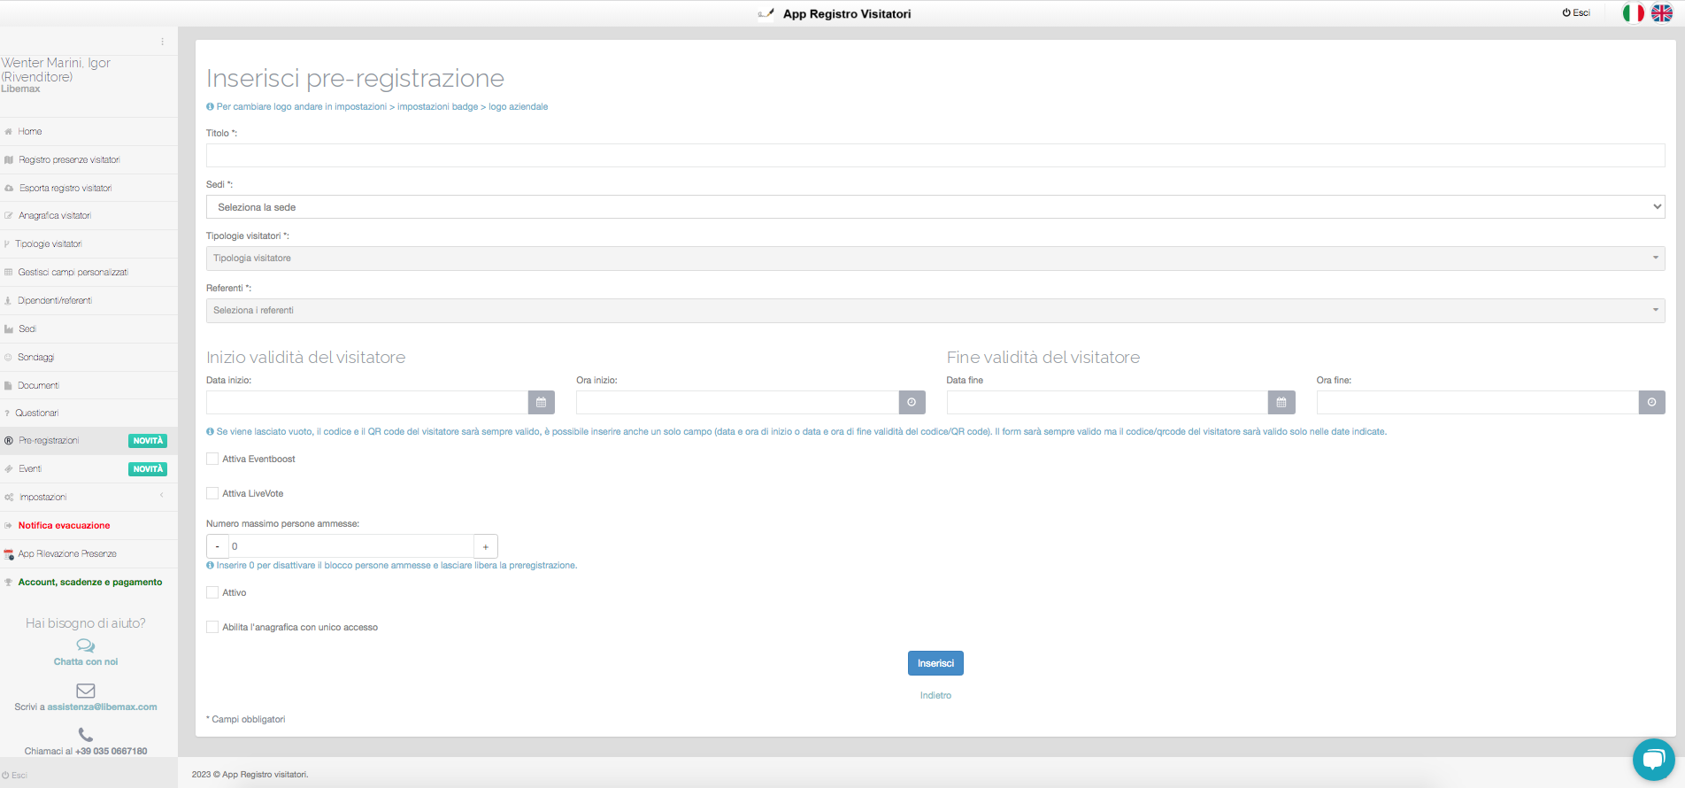Enable the Attiva LiveVote checkbox
The image size is (1685, 788).
(212, 493)
